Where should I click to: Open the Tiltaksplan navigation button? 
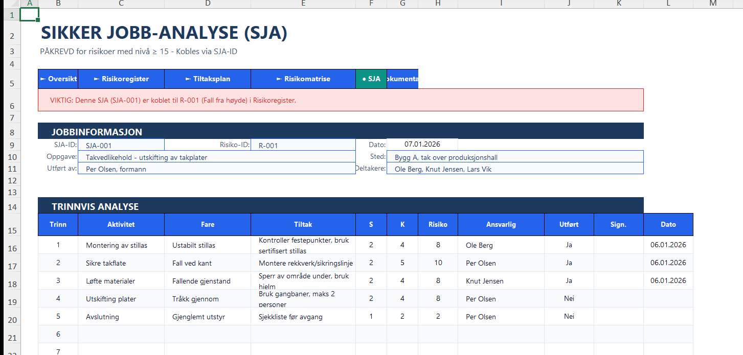[208, 79]
